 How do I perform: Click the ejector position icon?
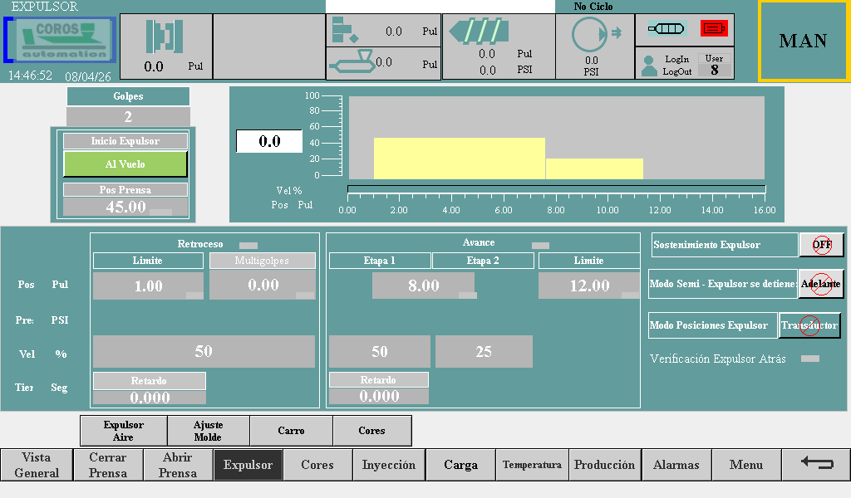pyautogui.click(x=343, y=31)
